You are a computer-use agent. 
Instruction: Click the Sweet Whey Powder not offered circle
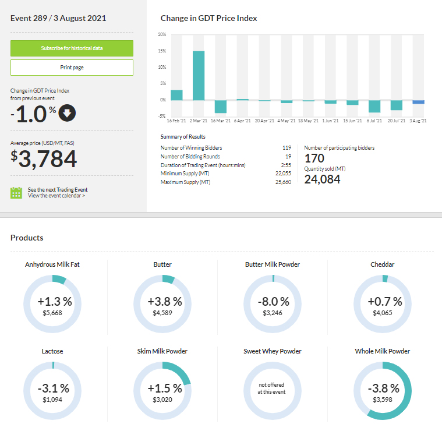click(273, 391)
